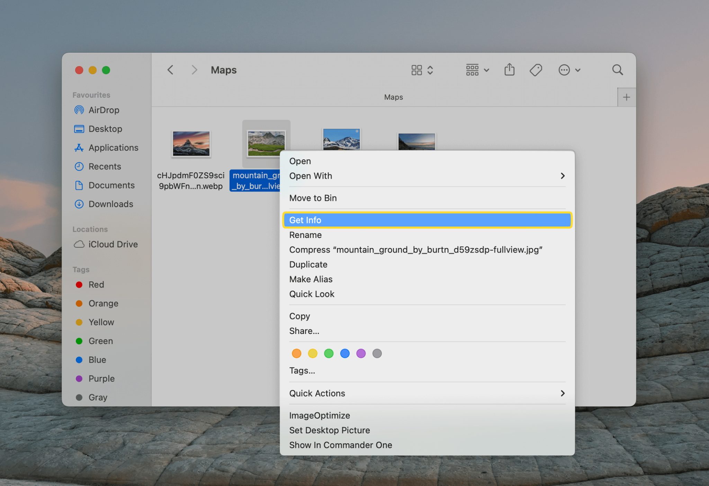Open the Tags icon in the toolbar
Viewport: 709px width, 486px height.
pos(535,70)
